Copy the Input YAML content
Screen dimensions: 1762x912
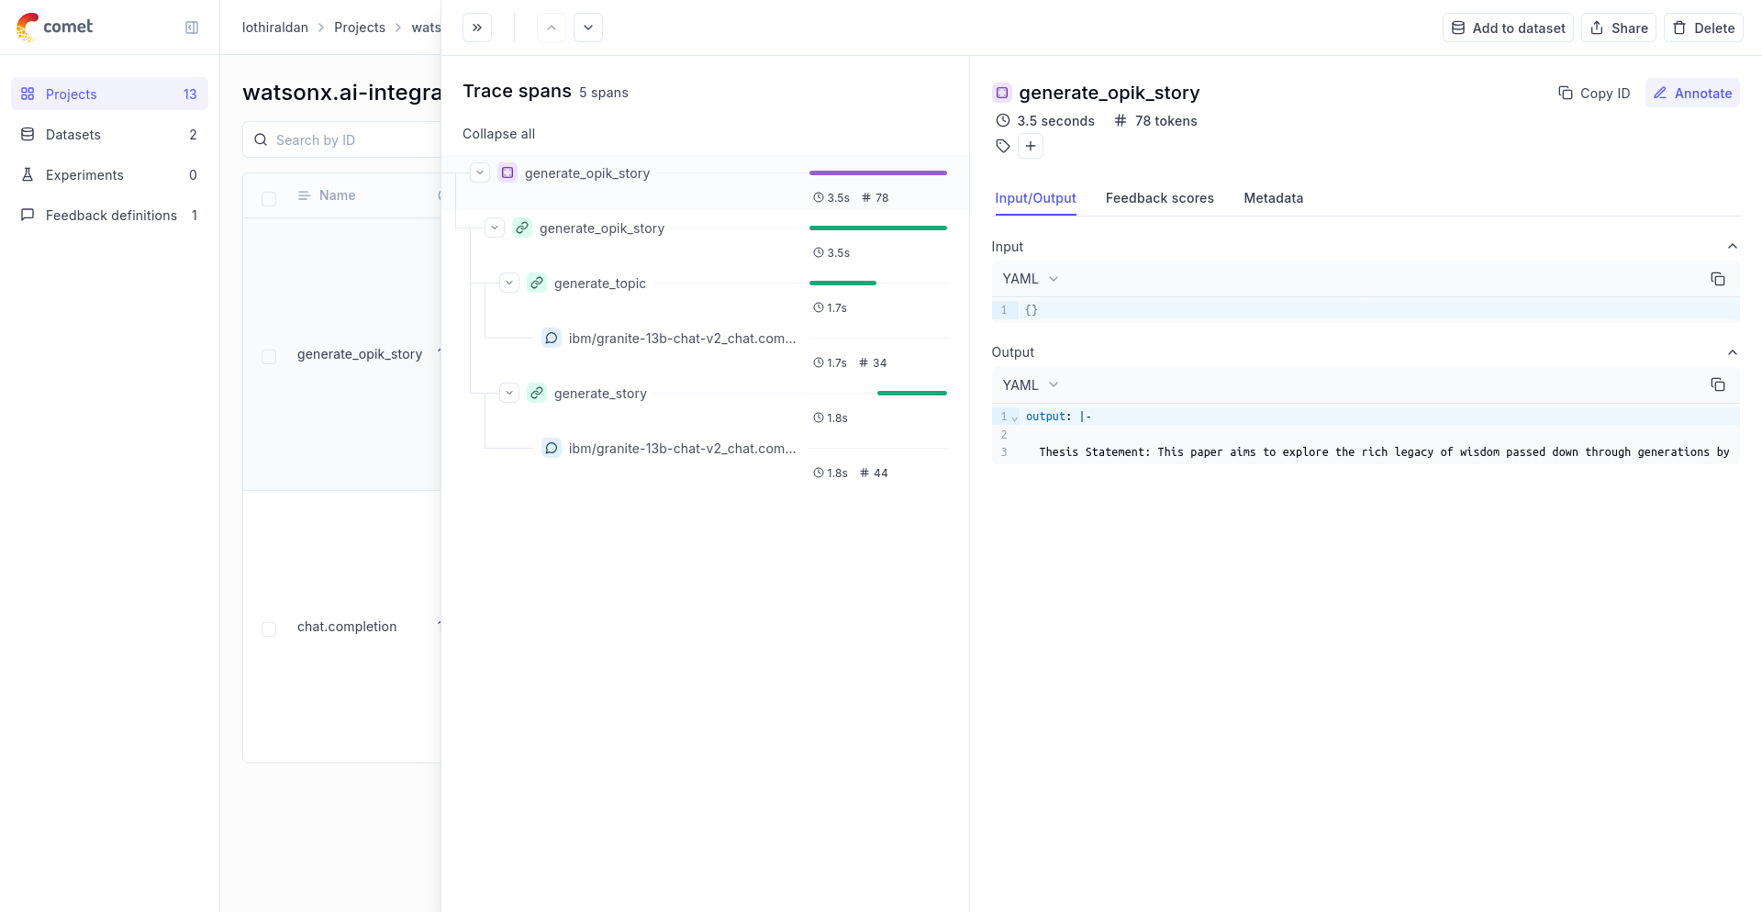(x=1718, y=279)
